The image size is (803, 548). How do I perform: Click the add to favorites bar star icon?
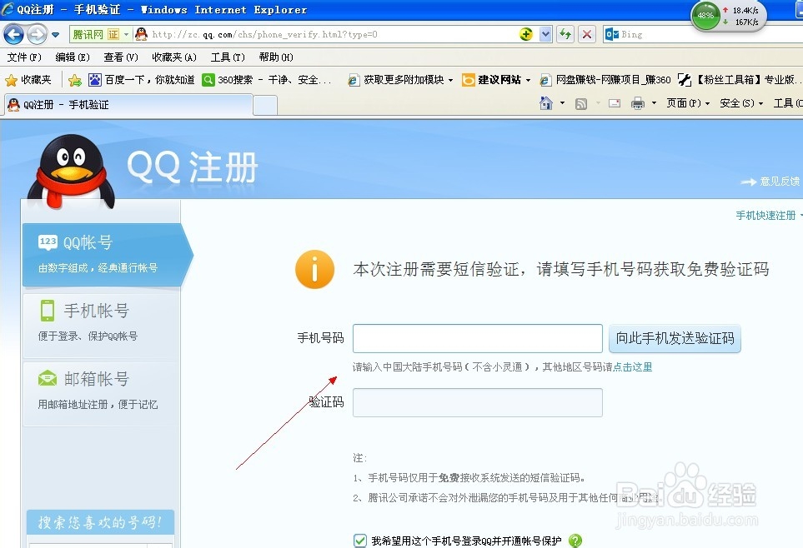tap(75, 80)
